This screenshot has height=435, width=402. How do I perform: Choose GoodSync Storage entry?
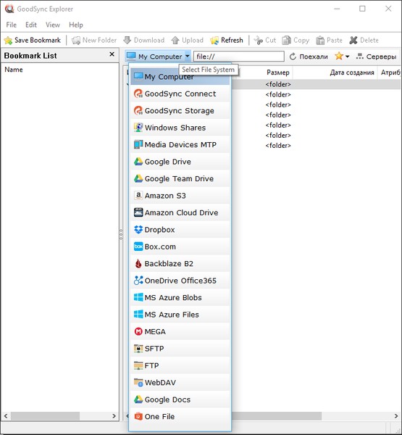coord(180,111)
